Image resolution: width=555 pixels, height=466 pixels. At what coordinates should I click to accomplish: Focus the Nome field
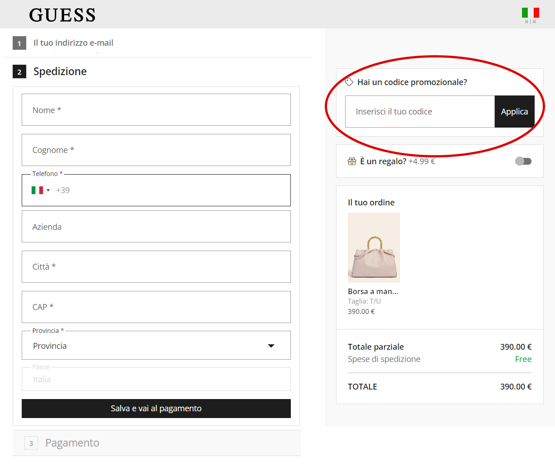pos(156,109)
